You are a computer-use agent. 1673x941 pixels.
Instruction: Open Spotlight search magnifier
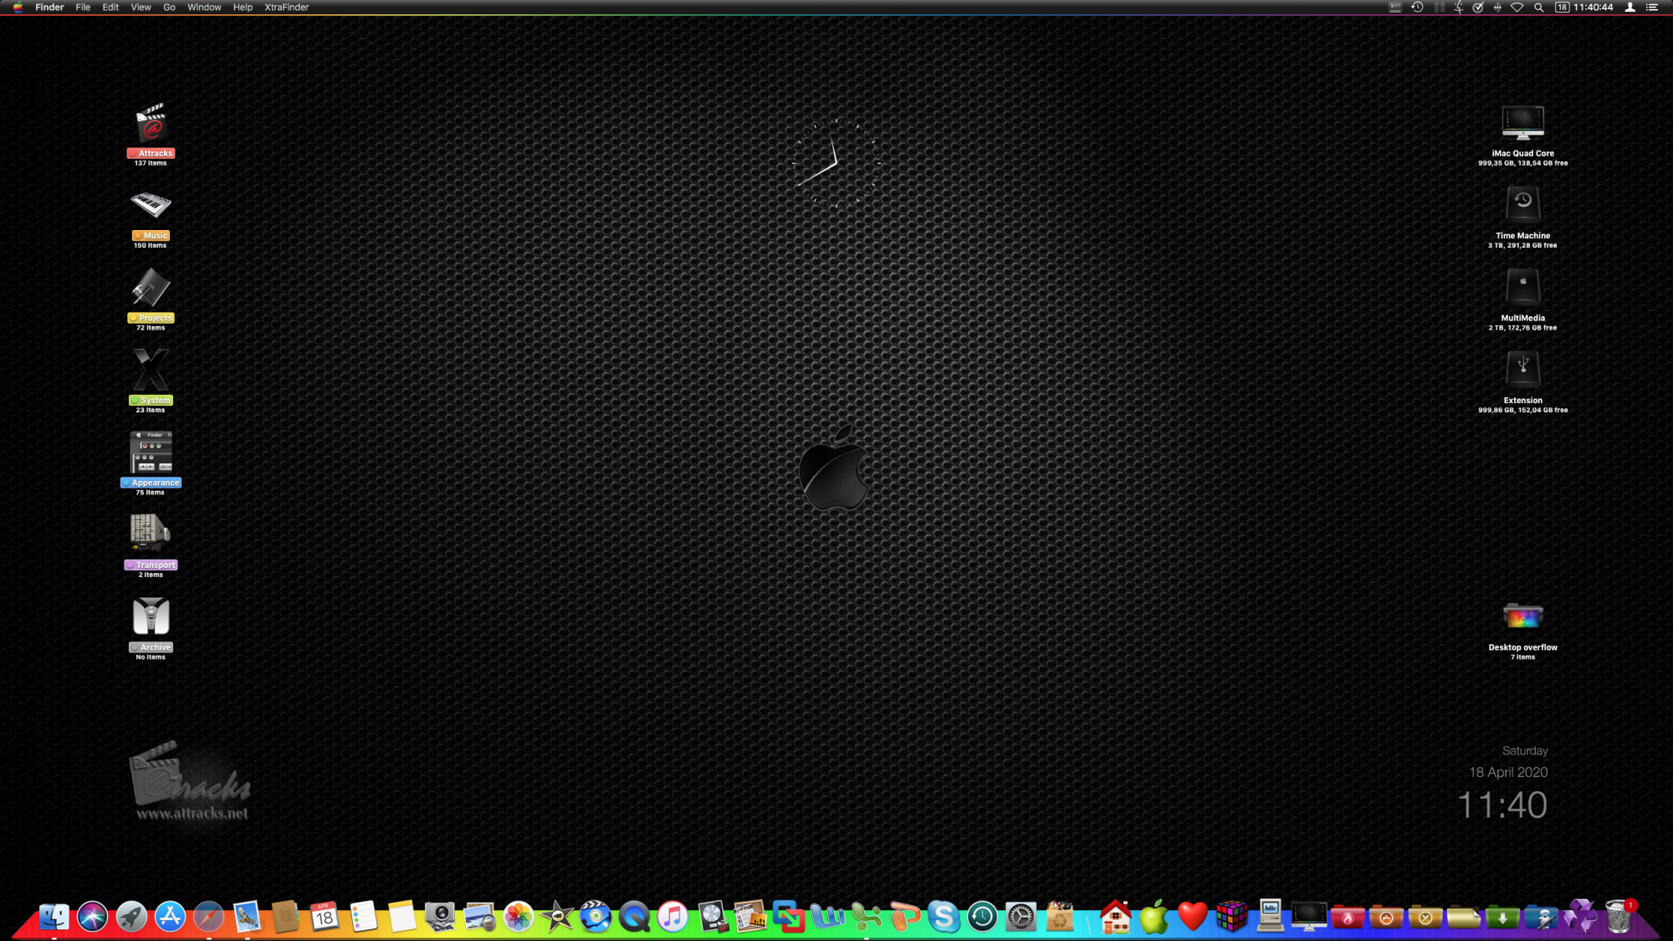click(1539, 8)
